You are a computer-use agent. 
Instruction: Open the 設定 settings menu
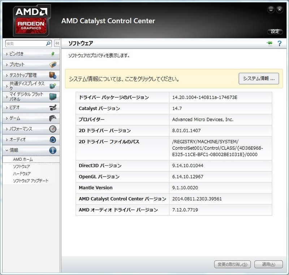275,31
